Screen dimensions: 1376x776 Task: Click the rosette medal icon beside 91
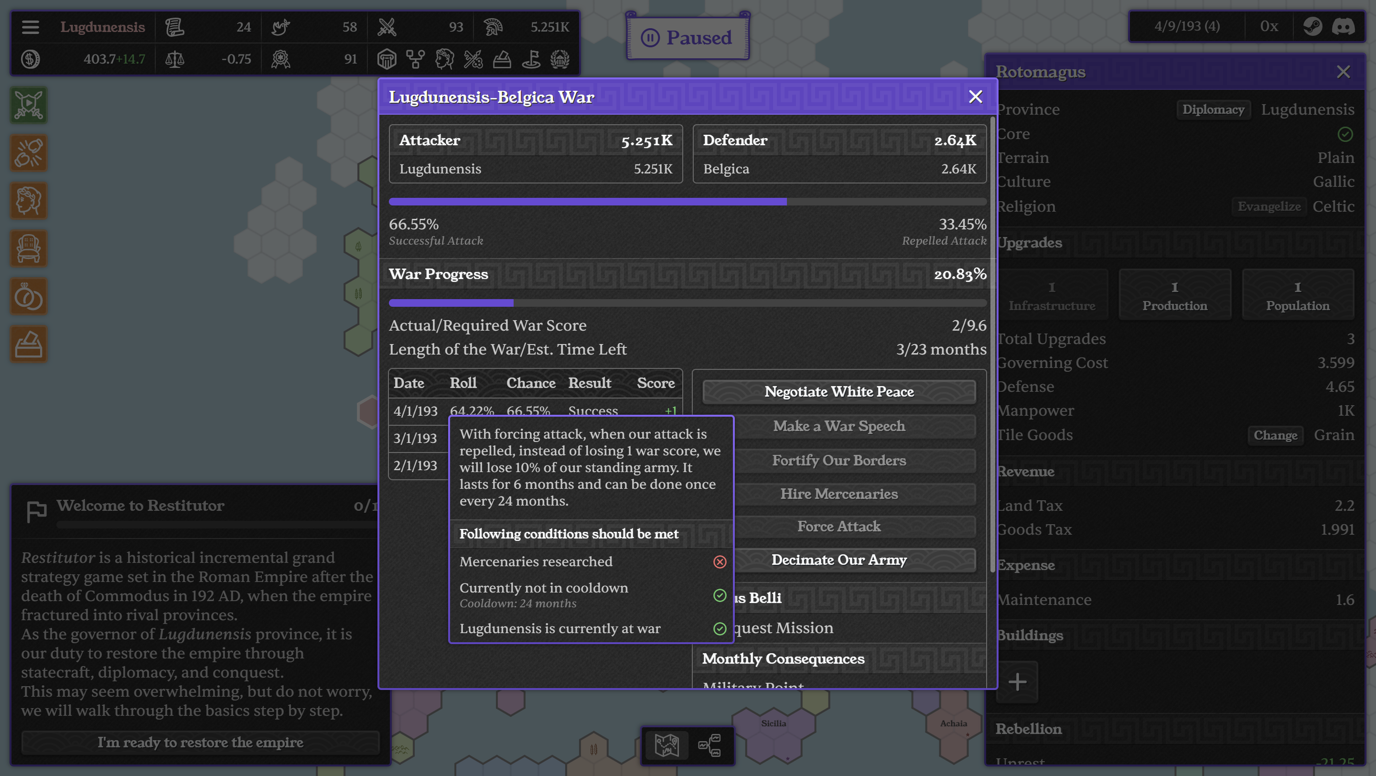[280, 59]
